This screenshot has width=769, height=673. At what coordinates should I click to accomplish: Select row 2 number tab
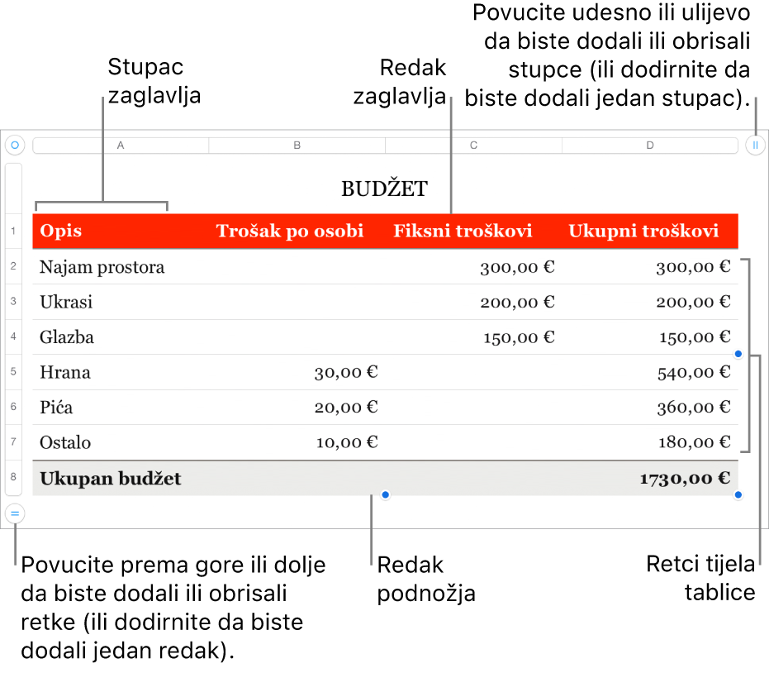[13, 266]
